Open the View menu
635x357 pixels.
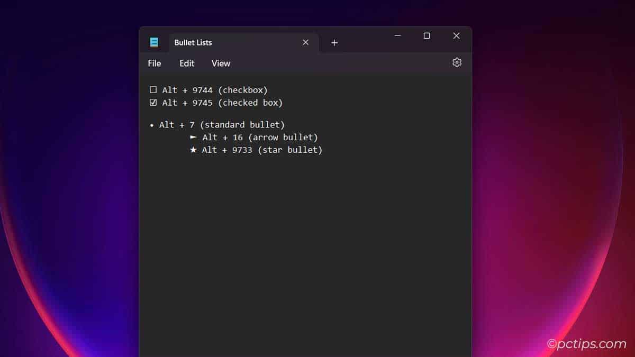(x=221, y=63)
